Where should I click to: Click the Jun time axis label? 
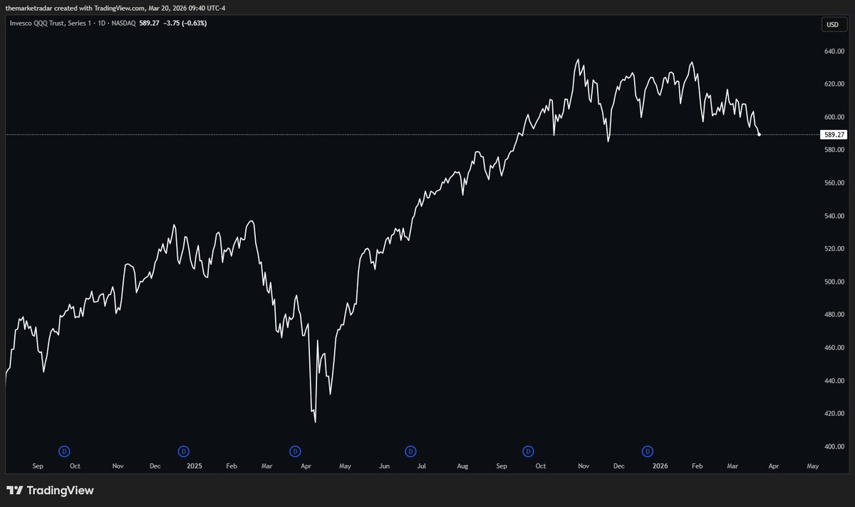[384, 466]
